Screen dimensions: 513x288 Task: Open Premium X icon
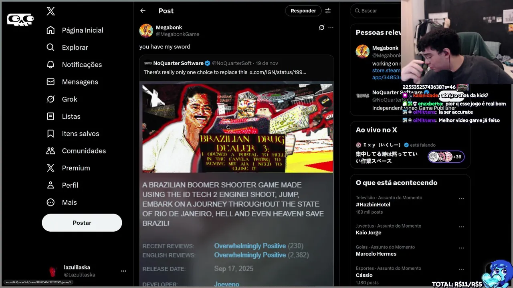50,168
